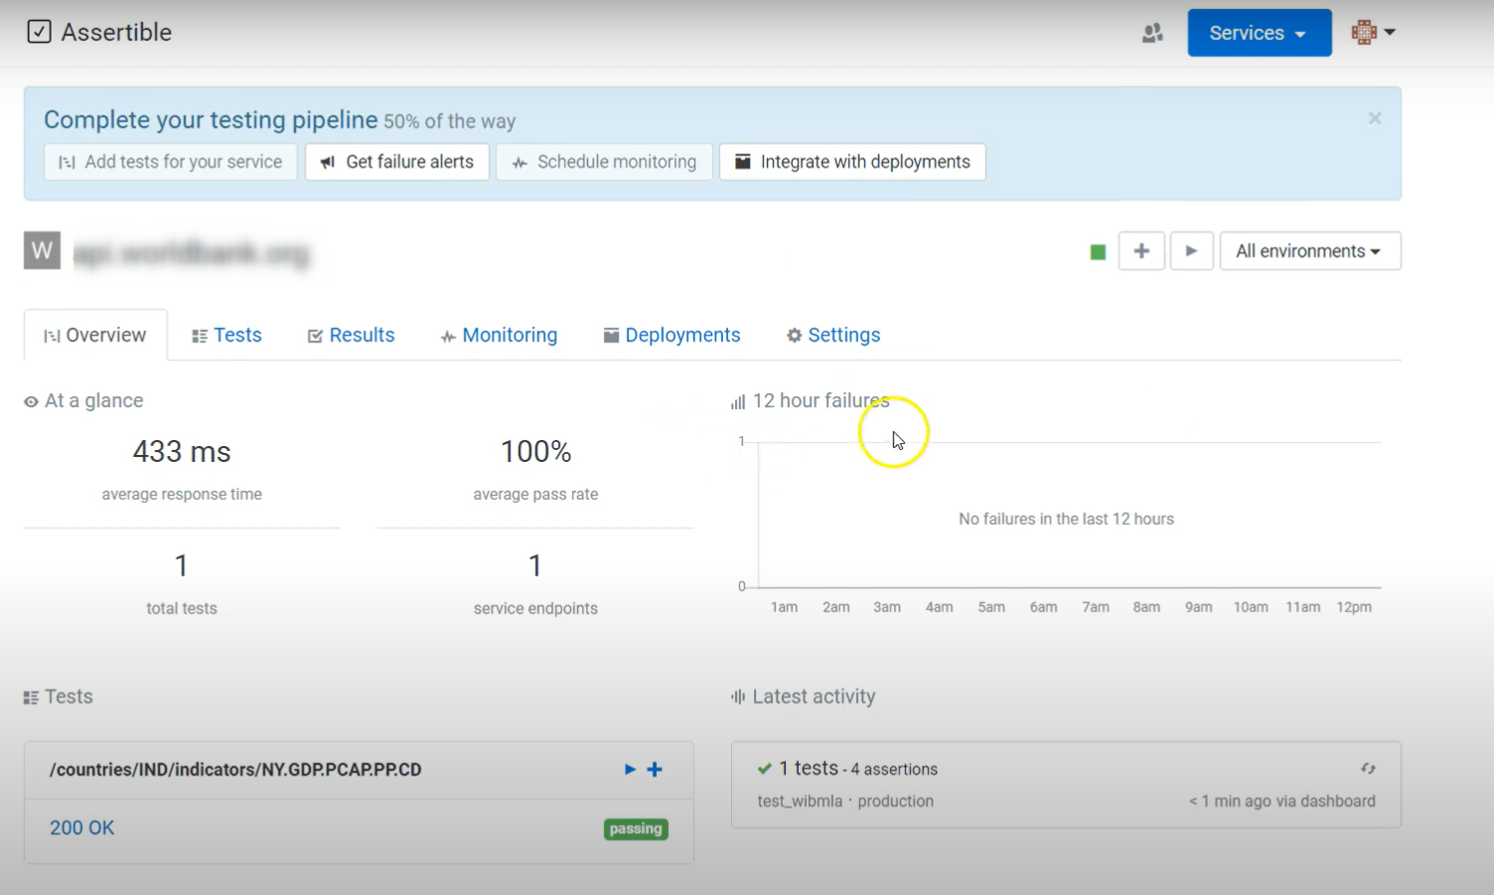Screen dimensions: 1494x895
Task: Dismiss the testing pipeline banner
Action: (x=1375, y=118)
